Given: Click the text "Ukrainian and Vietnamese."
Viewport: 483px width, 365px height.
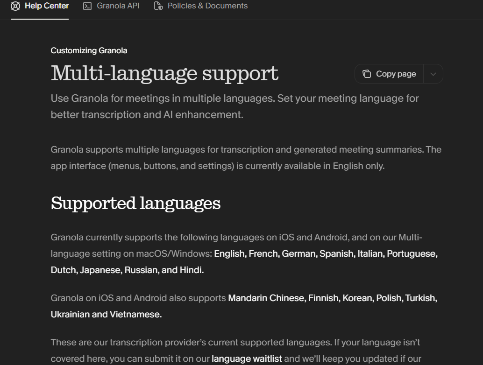Looking at the screenshot, I should (x=106, y=314).
